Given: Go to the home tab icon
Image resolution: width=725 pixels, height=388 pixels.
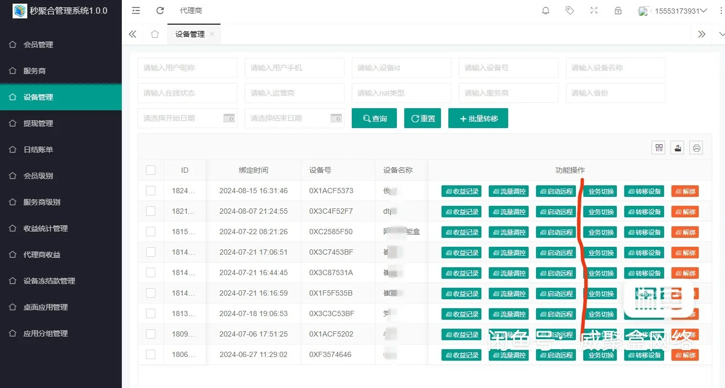Looking at the screenshot, I should coord(155,34).
